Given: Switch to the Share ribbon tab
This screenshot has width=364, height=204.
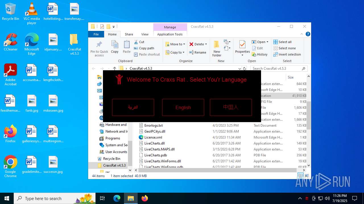Looking at the screenshot, I should [129, 34].
